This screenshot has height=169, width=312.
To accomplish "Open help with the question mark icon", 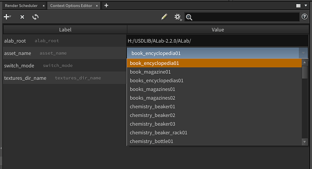I will tap(304, 17).
